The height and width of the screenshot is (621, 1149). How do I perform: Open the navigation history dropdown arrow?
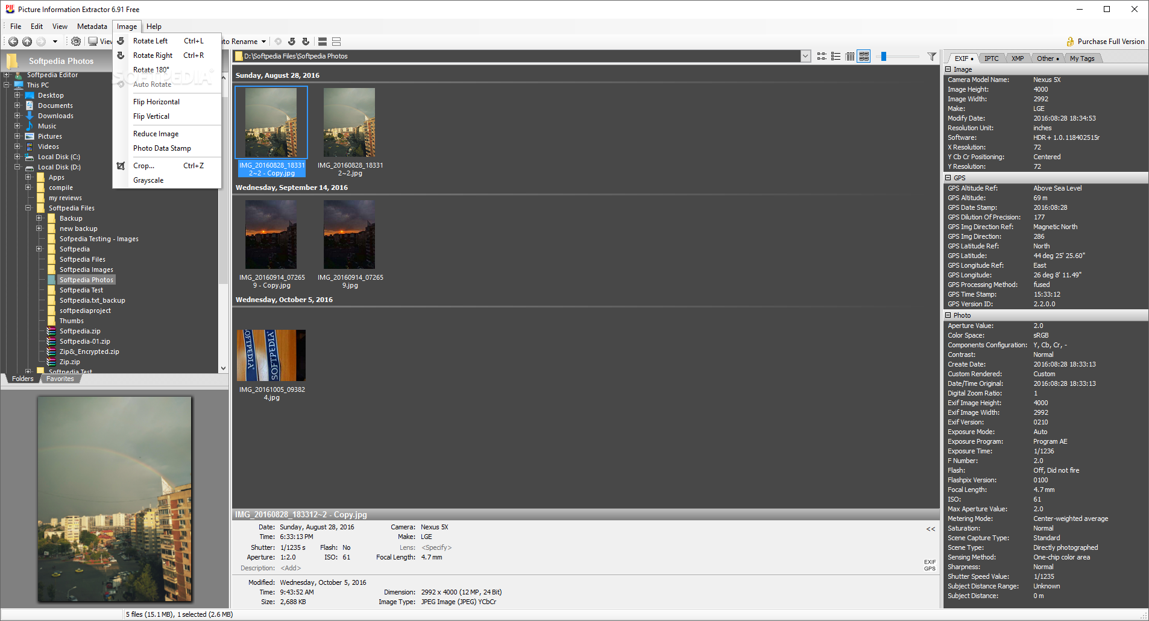55,42
